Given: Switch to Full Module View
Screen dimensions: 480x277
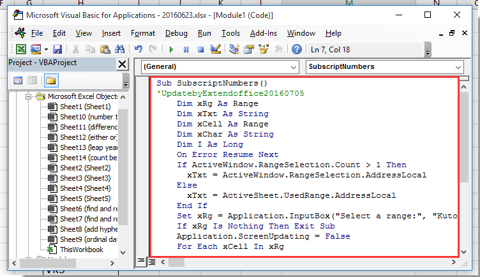Looking at the screenshot, I should point(153,262).
